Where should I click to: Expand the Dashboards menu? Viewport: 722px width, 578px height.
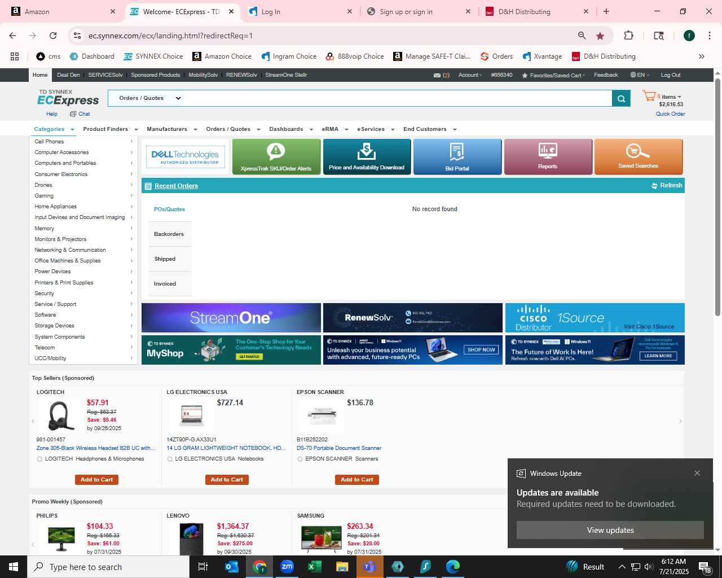coord(291,129)
